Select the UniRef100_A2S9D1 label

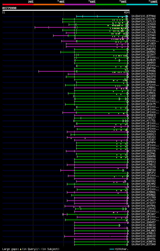pos(143,98)
